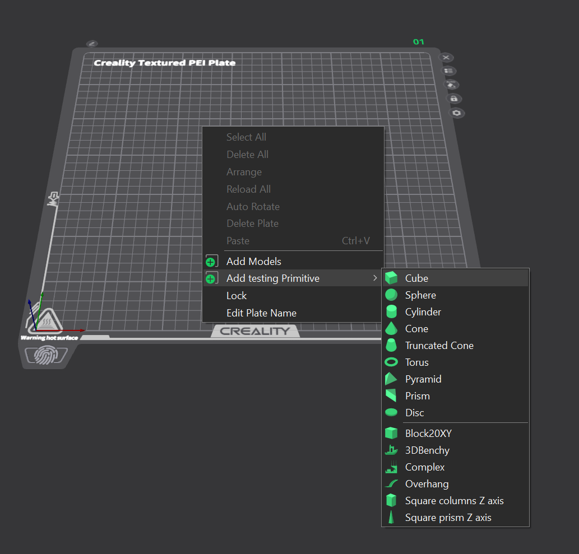
Task: Expand the Add testing Primitive submenu arrow
Action: click(375, 278)
